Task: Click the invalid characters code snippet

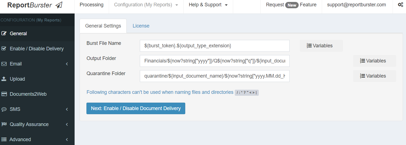Action: pyautogui.click(x=247, y=92)
